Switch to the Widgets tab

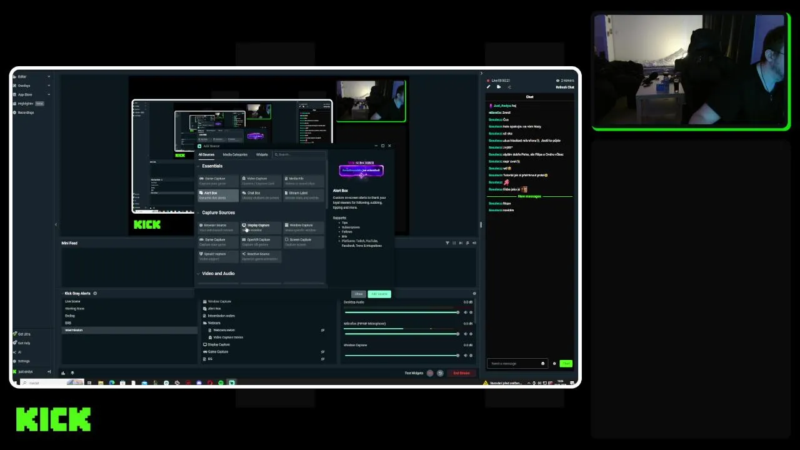point(262,155)
